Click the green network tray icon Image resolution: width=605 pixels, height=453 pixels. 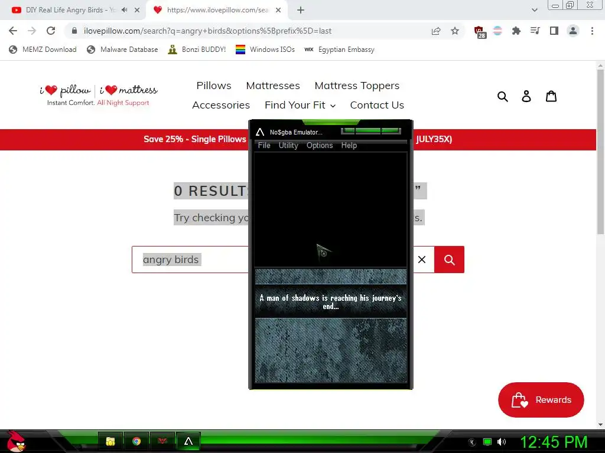(x=487, y=442)
